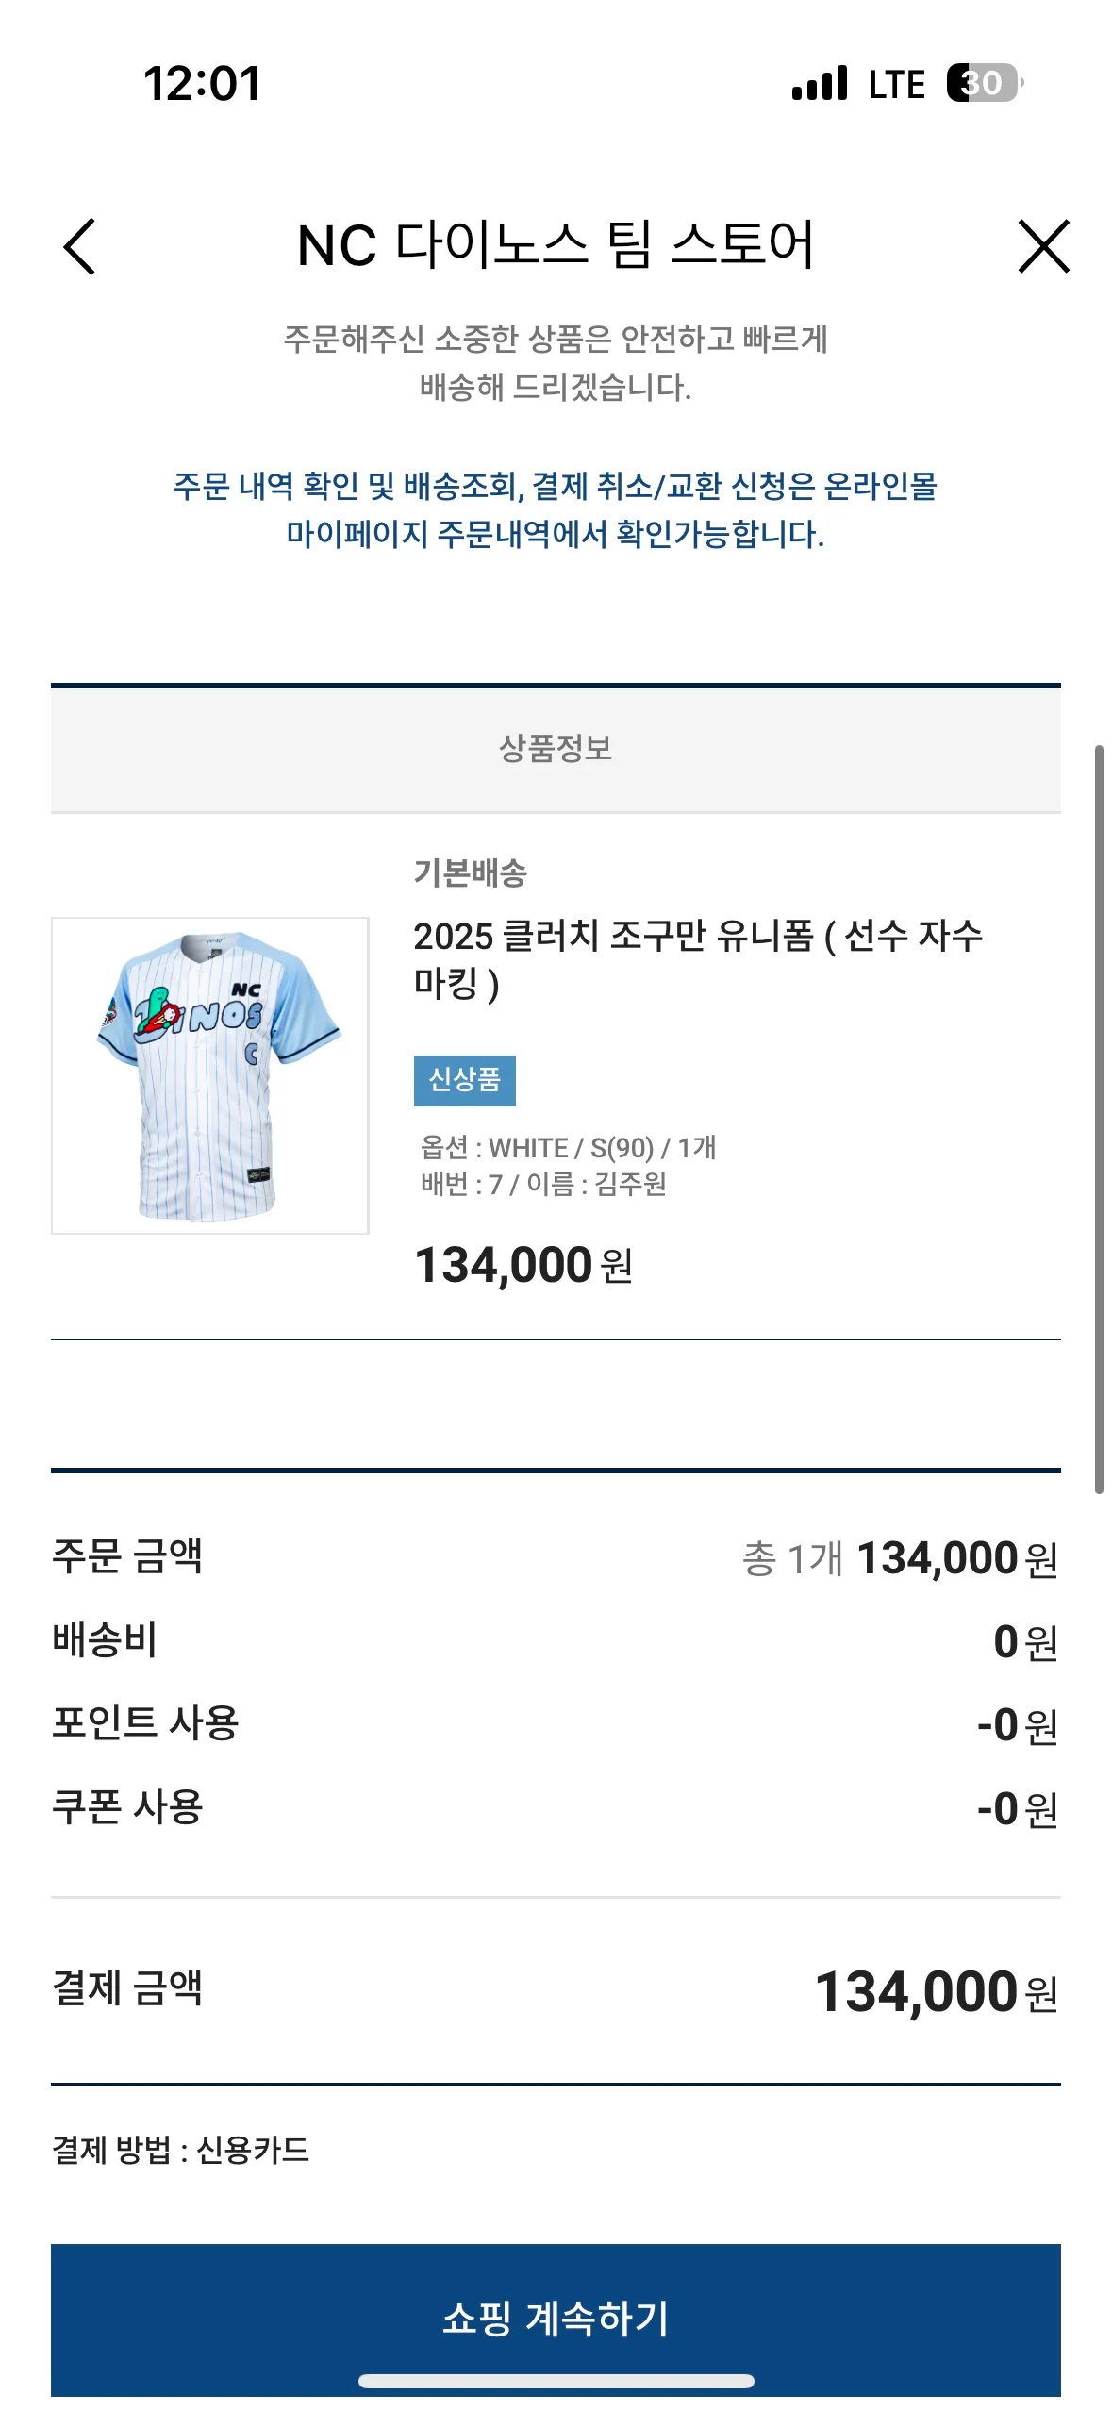Open the jersey product thumbnail

point(209,1075)
